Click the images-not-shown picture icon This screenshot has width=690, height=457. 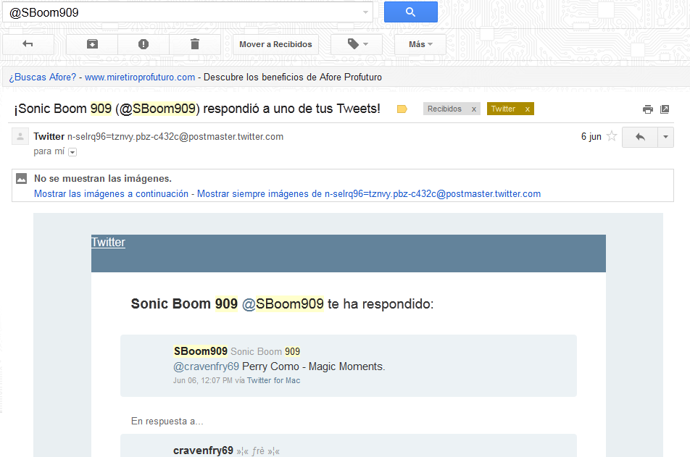[x=22, y=179]
